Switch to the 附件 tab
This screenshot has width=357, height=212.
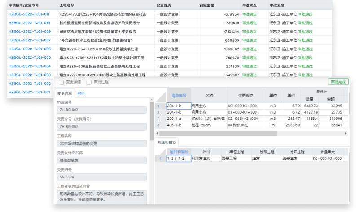point(81,93)
